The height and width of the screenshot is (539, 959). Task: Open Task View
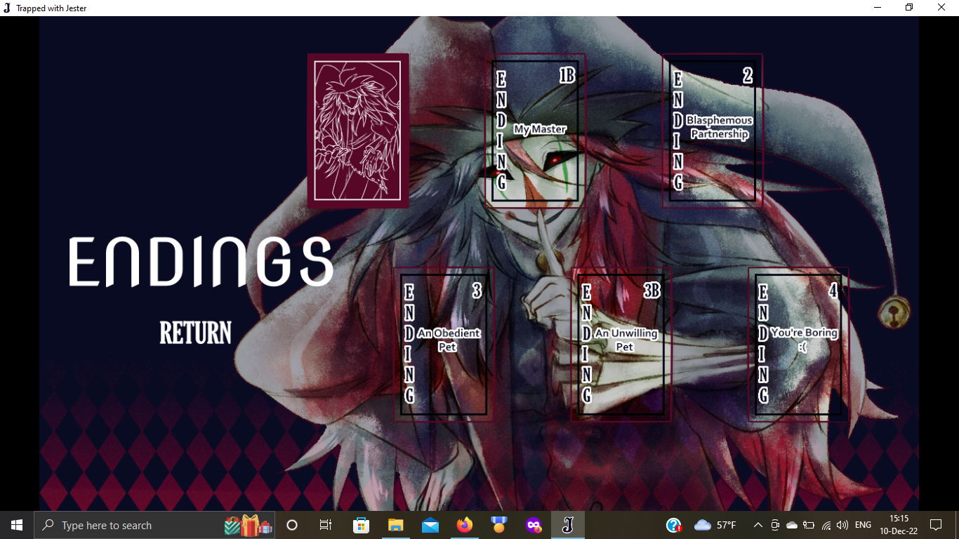tap(326, 525)
